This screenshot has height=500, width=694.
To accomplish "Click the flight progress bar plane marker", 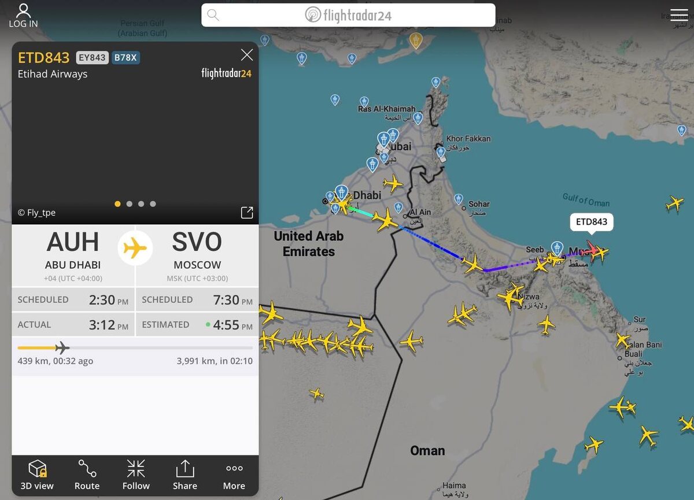I will (62, 347).
